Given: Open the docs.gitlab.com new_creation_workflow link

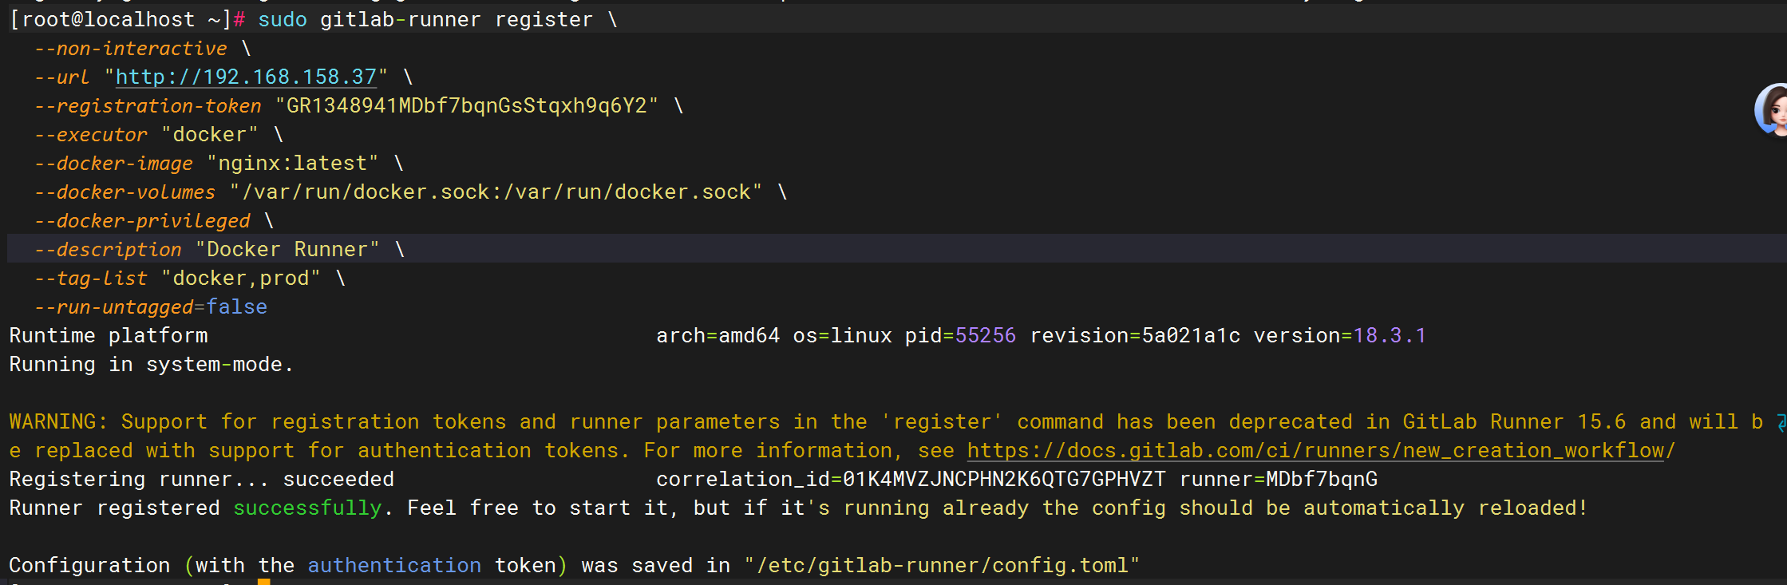Looking at the screenshot, I should pyautogui.click(x=1321, y=451).
